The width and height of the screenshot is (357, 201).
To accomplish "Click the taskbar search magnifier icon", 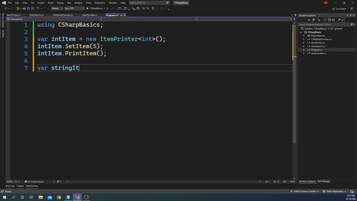I will point(13,197).
